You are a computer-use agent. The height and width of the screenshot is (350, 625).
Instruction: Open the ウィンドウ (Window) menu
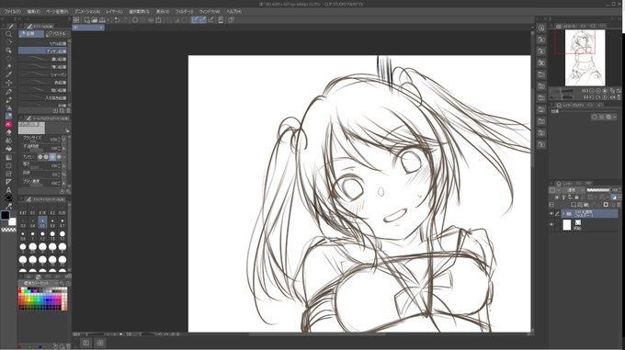[210, 12]
